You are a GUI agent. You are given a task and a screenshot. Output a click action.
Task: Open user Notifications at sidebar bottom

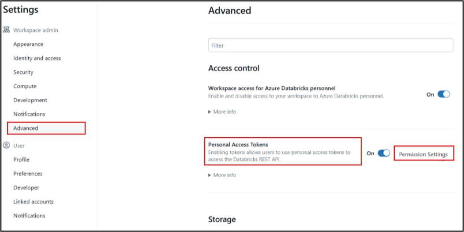click(29, 216)
